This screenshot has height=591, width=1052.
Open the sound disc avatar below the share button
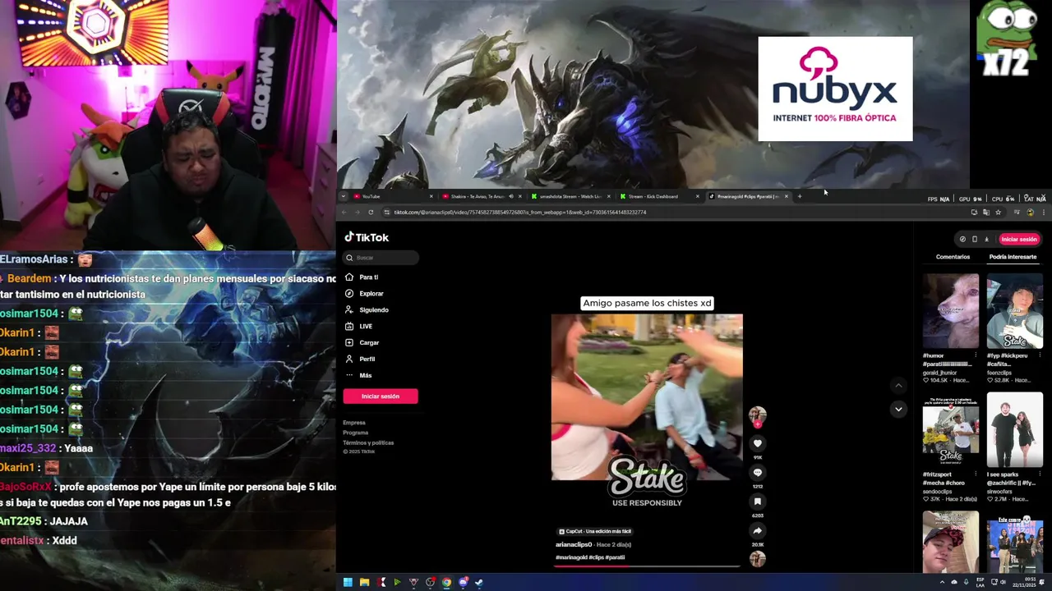point(758,559)
